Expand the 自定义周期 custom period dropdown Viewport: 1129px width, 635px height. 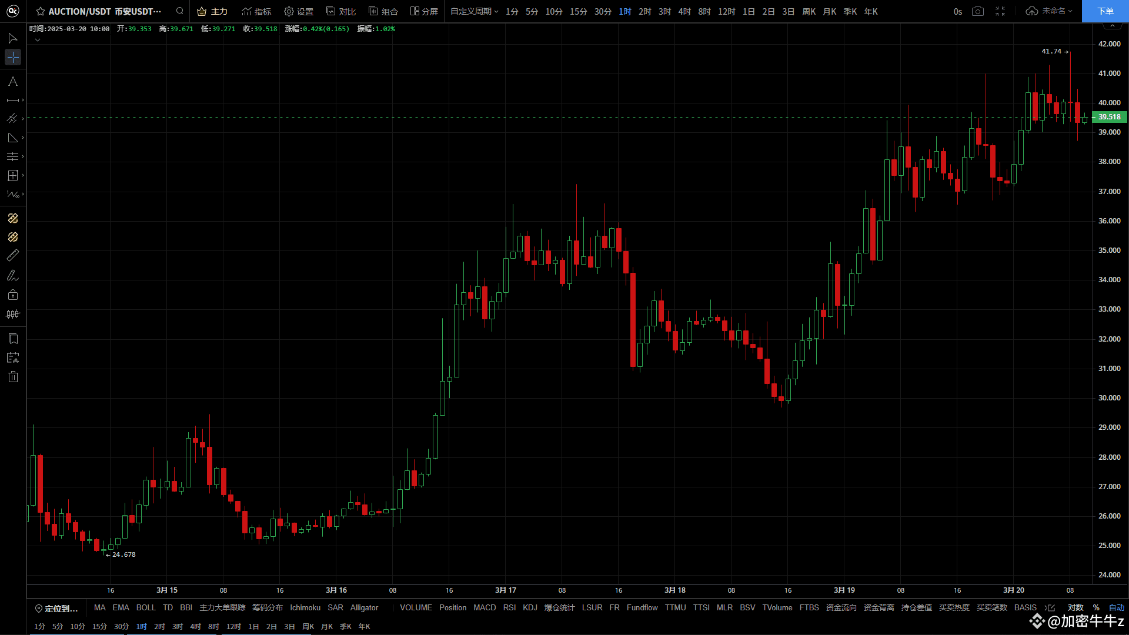(x=475, y=11)
